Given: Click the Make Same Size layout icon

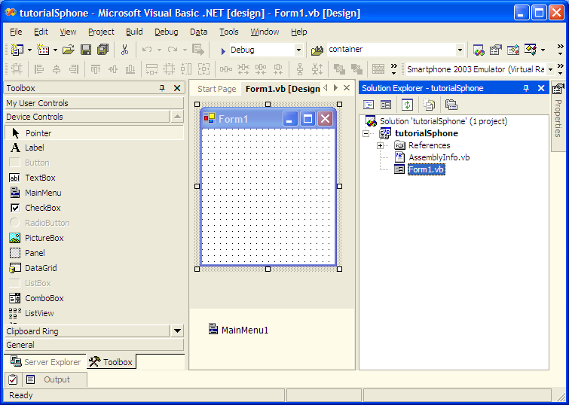Looking at the screenshot, I should coord(203,69).
